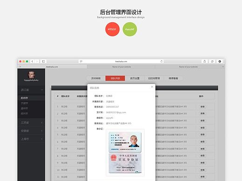Switch to third 'Name of your website' tab
242x181 pixels.
188,67
